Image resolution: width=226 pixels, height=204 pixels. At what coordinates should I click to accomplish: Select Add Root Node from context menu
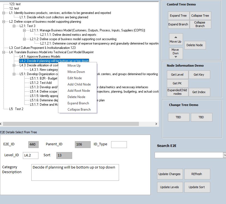coord(79,91)
